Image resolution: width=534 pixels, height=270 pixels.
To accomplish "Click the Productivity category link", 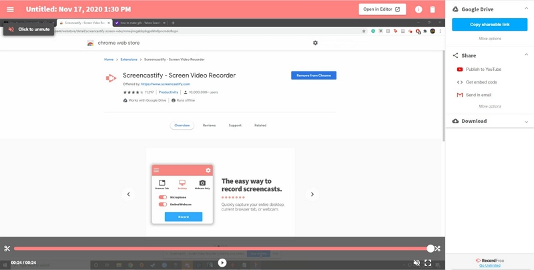I will coord(168,92).
